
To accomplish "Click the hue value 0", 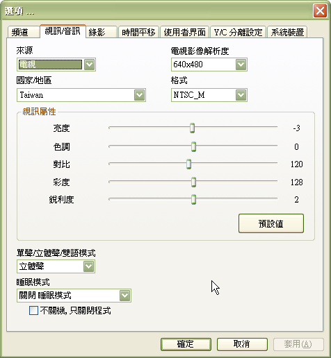I will click(x=296, y=147).
